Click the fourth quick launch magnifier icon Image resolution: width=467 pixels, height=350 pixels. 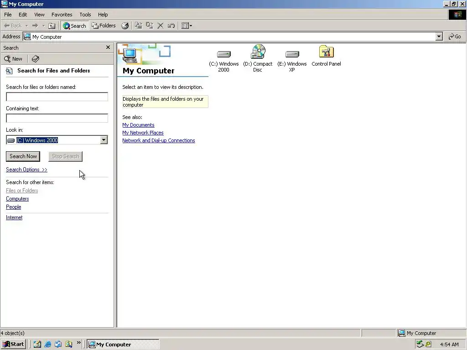pyautogui.click(x=69, y=344)
